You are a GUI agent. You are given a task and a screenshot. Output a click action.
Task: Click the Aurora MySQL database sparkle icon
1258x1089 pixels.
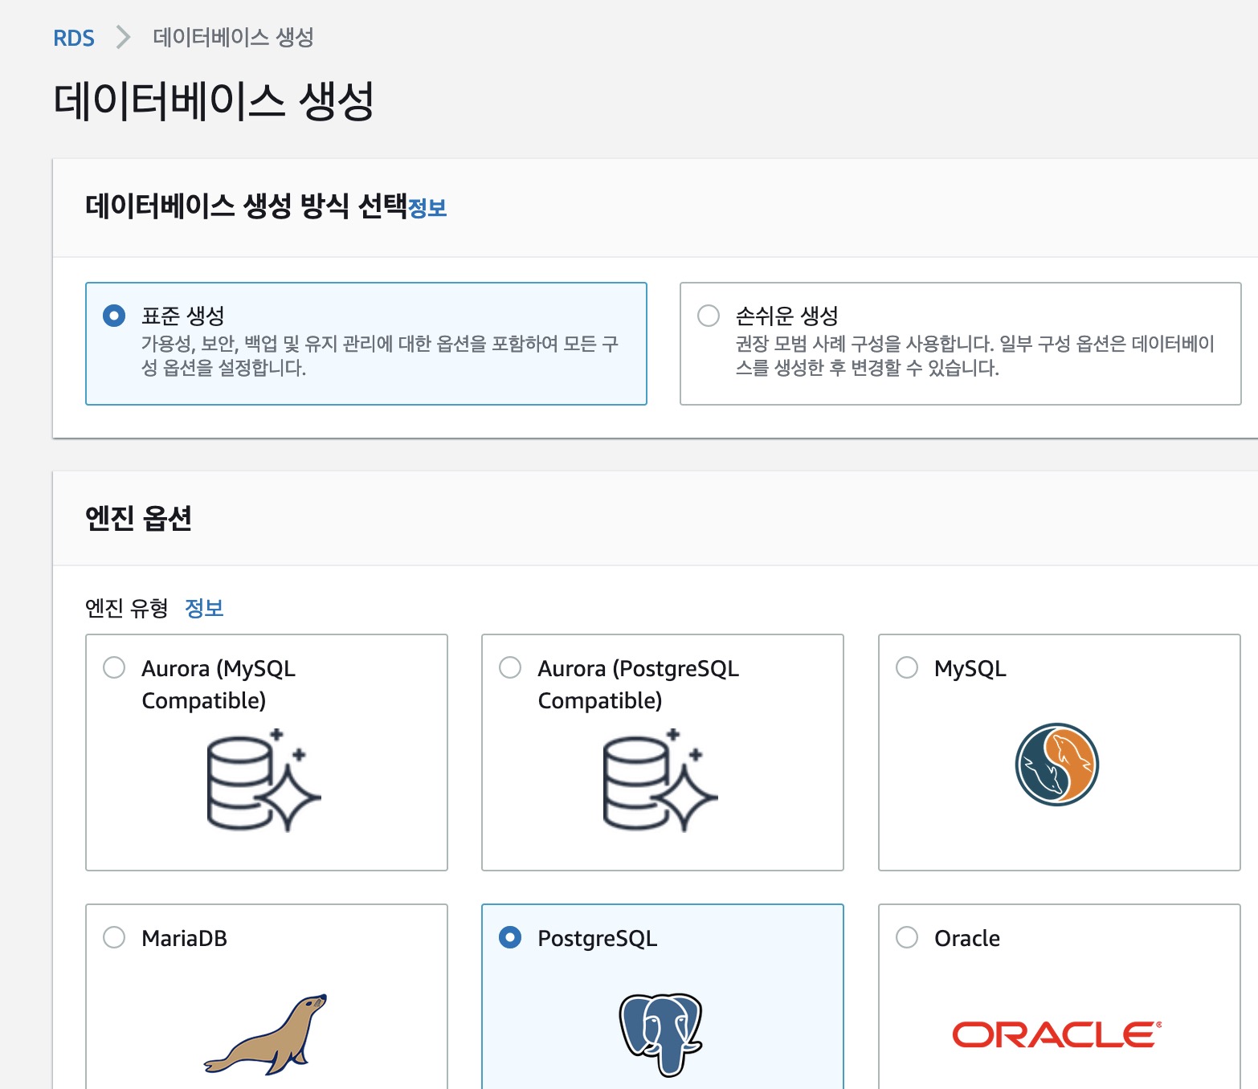tap(264, 780)
